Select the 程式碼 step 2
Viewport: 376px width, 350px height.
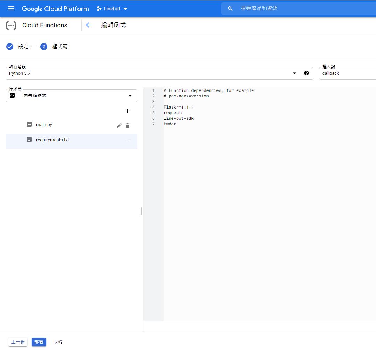point(54,47)
